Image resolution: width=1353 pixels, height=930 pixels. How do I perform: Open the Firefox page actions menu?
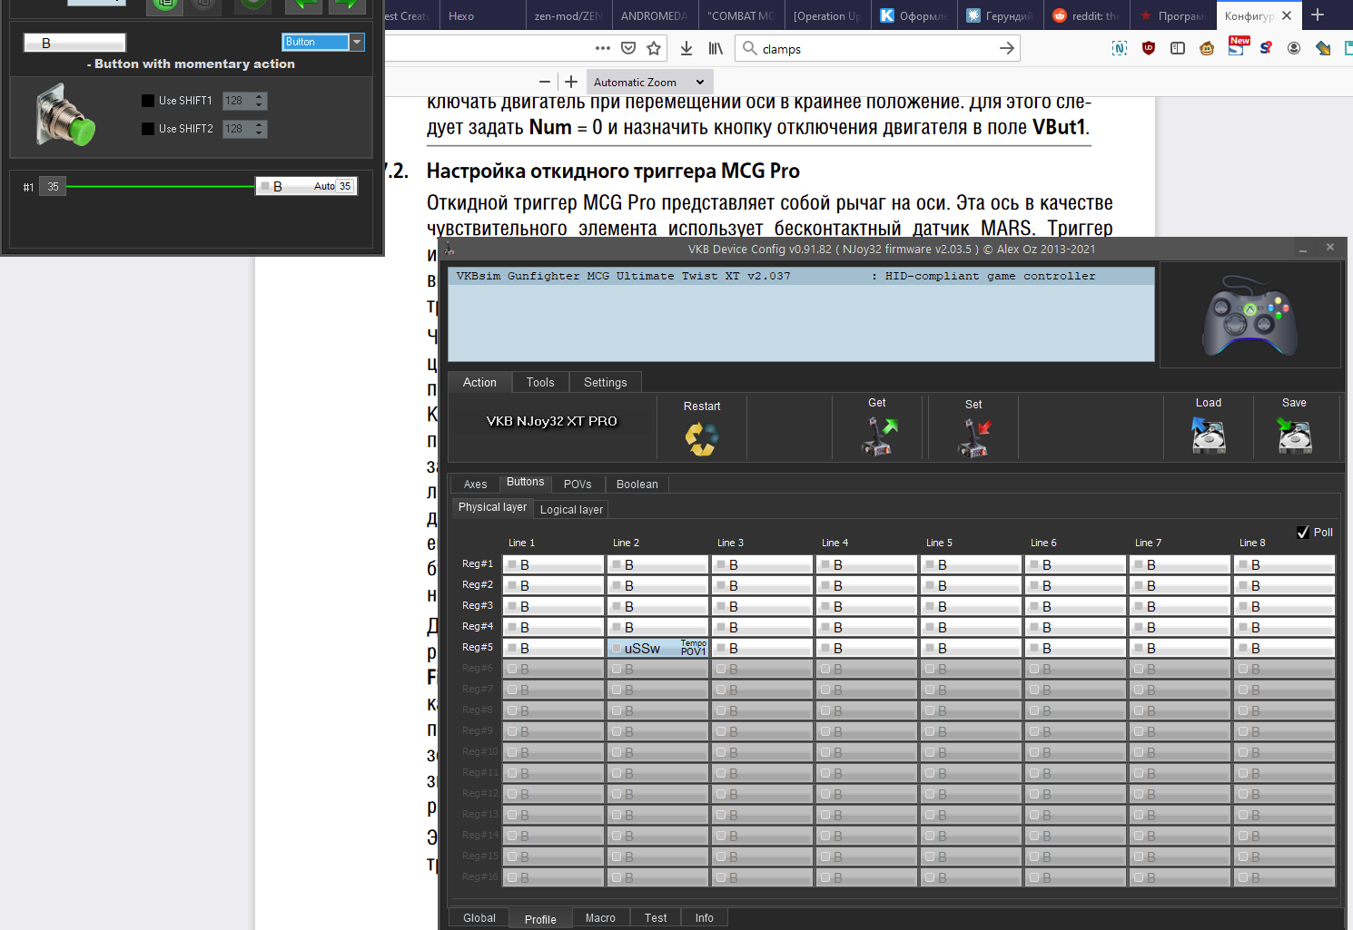[603, 48]
